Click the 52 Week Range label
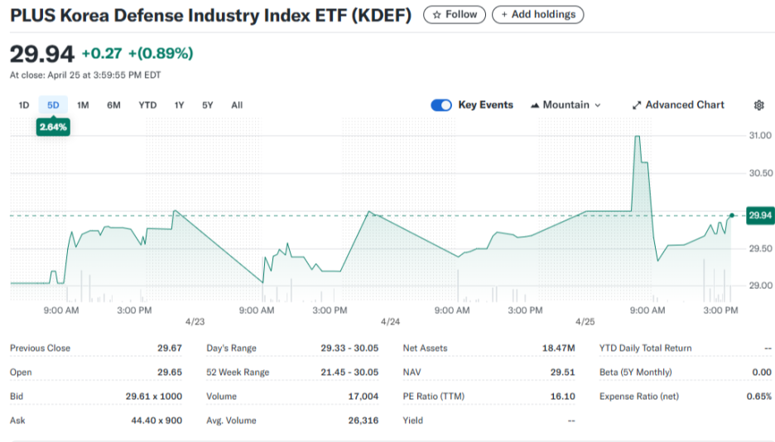 [238, 372]
